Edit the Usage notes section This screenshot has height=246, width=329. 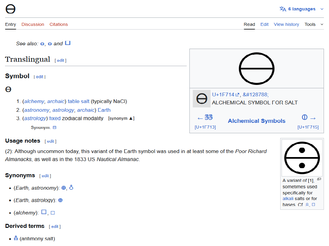[x=50, y=141]
